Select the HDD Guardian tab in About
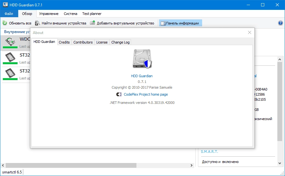This screenshot has height=176, width=285. [44, 42]
